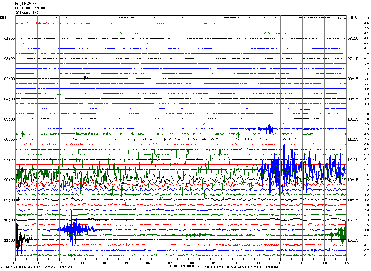This screenshot has width=371, height=271.
Task: Click the 08:15 UTC time label
Action: point(353,79)
